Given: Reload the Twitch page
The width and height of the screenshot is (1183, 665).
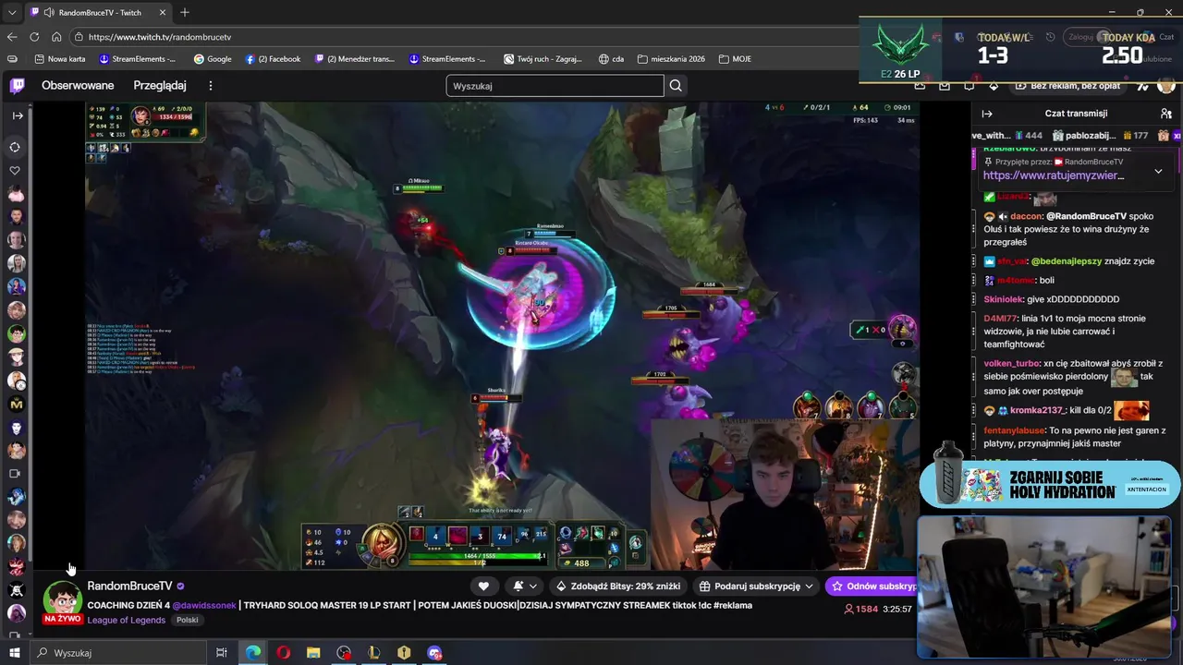Looking at the screenshot, I should coord(34,37).
